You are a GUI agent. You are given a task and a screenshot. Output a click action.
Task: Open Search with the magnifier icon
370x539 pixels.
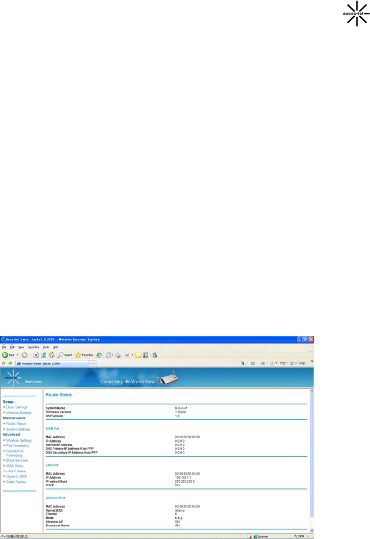[65, 355]
